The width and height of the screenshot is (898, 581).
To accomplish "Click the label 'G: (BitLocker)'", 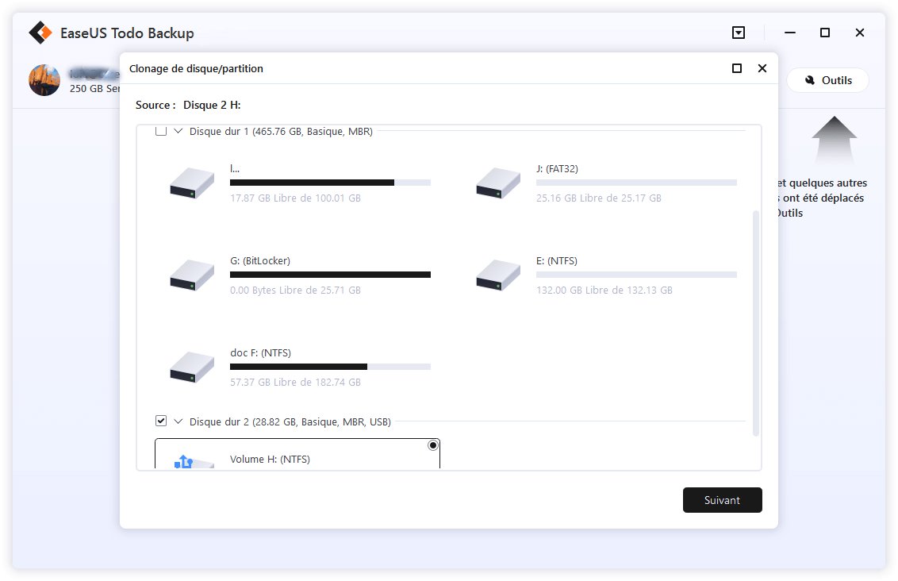I will pyautogui.click(x=260, y=260).
